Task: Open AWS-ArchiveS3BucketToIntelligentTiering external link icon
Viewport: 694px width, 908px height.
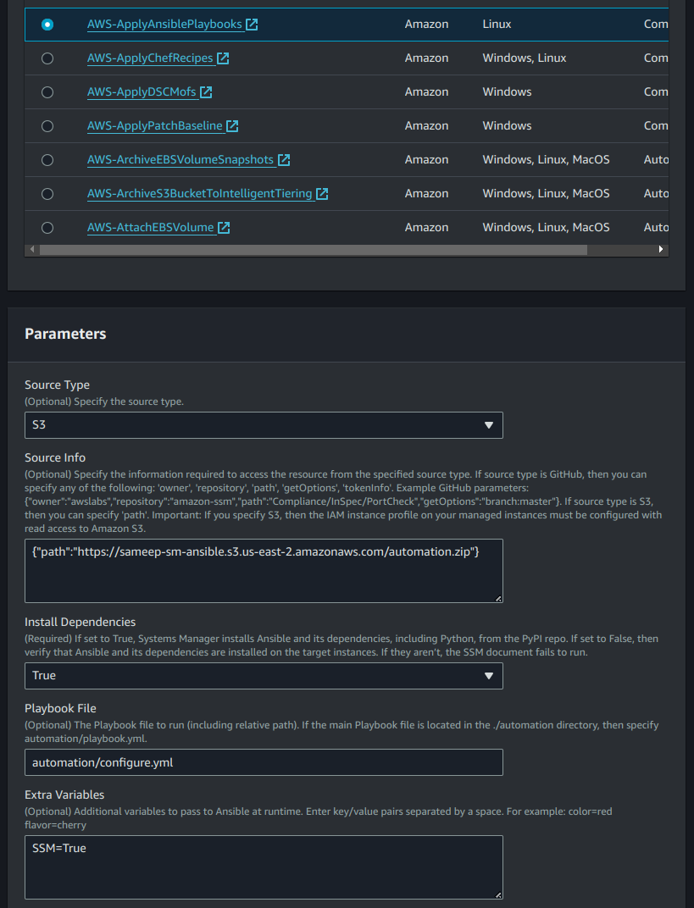Action: [321, 193]
